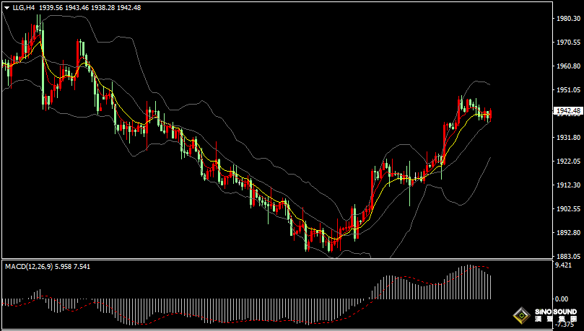Click the close price 1942.48 in header
Viewport: 584px width, 331px height.
tap(127, 7)
